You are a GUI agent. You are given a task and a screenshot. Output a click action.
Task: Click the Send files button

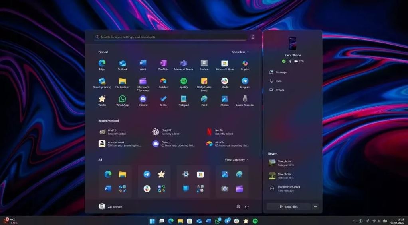[x=289, y=206]
